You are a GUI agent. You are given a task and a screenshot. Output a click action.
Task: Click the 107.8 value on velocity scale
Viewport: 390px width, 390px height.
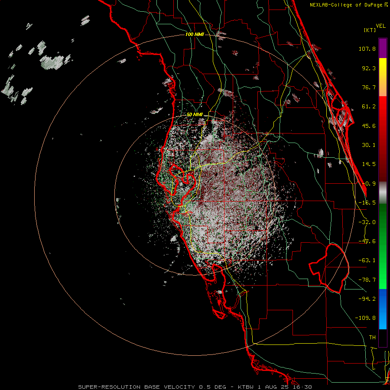tap(367, 49)
